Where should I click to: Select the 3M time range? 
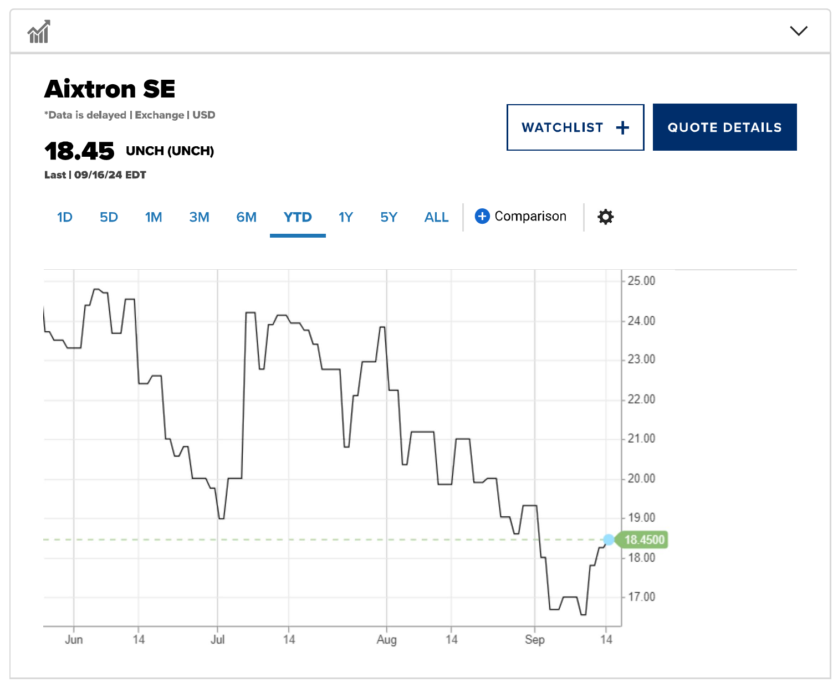[x=199, y=217]
